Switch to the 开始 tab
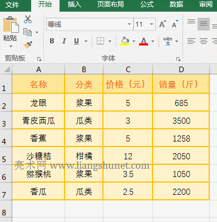 [x=45, y=4]
